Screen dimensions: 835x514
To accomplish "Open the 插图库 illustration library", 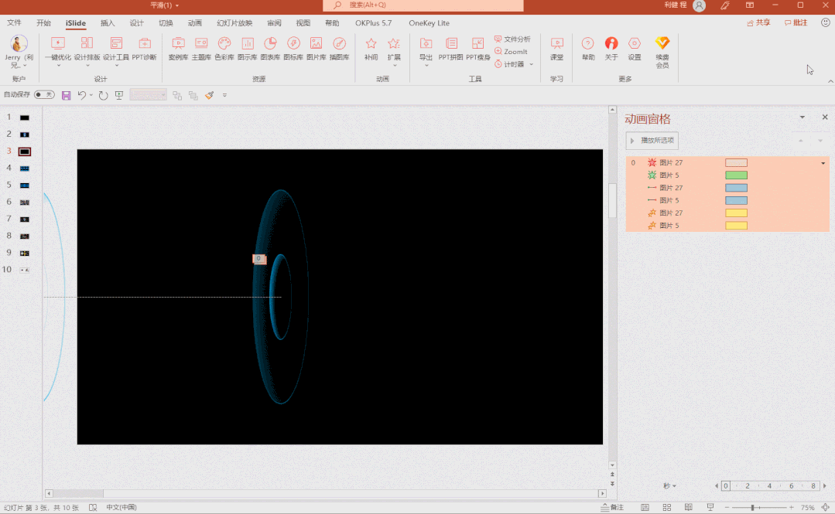I will point(339,49).
